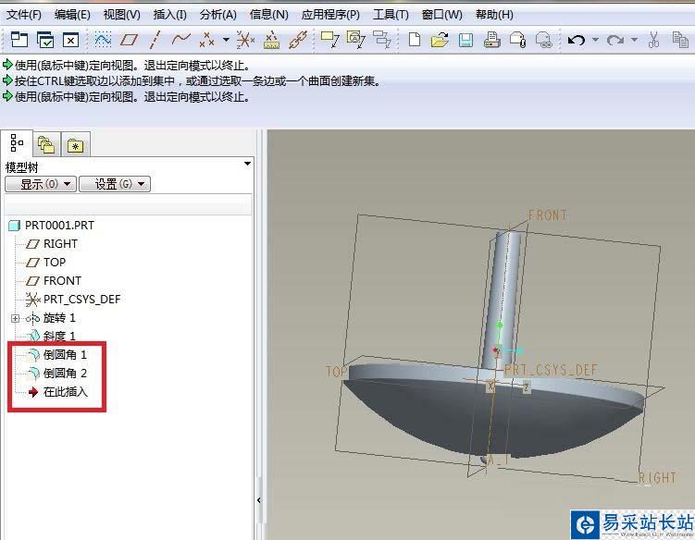Open the 帮助(H) menu

pos(494,15)
